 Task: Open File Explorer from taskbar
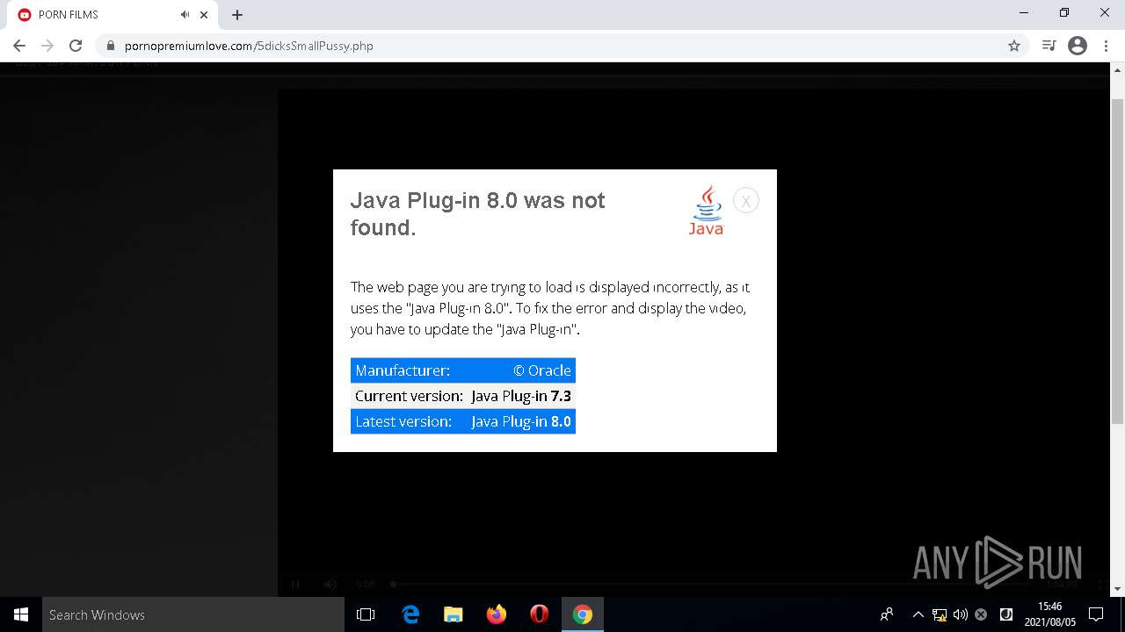(x=454, y=614)
